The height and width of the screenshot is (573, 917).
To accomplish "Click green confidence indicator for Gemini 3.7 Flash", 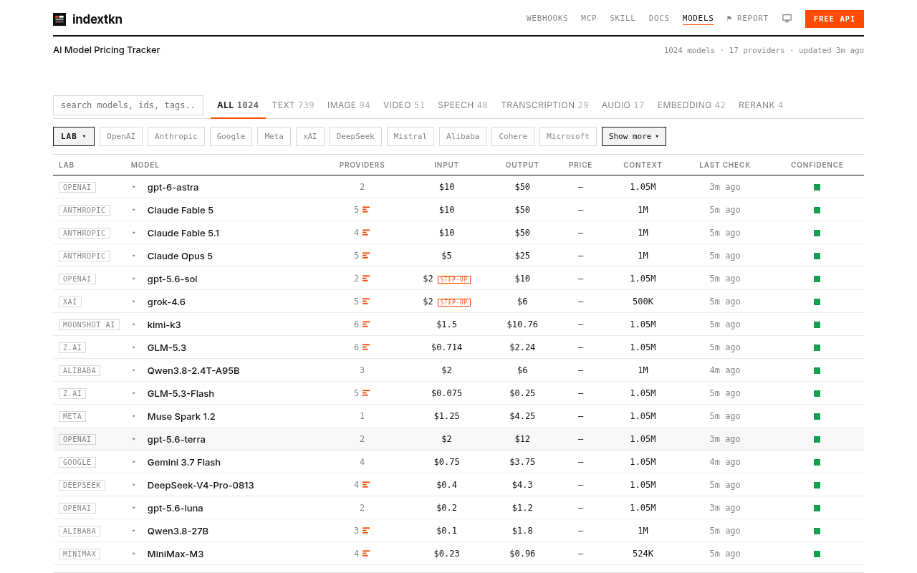I will [x=817, y=462].
